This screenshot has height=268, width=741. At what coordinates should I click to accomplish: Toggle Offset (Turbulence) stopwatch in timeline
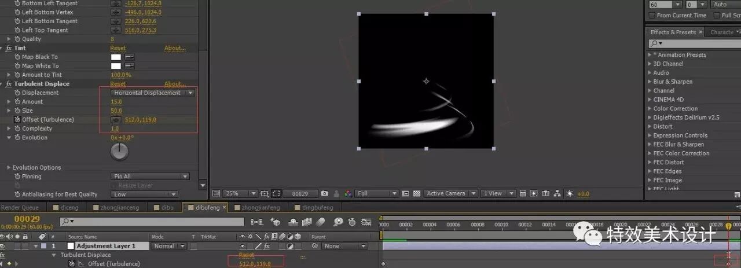pos(72,264)
